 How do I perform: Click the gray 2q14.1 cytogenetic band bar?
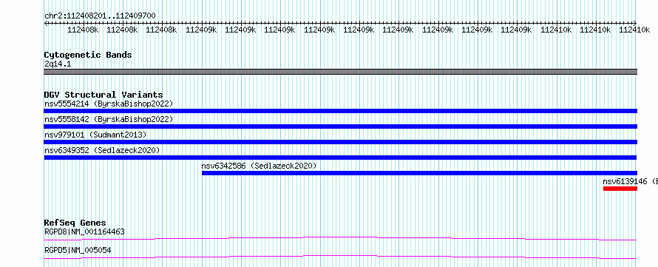(x=341, y=72)
